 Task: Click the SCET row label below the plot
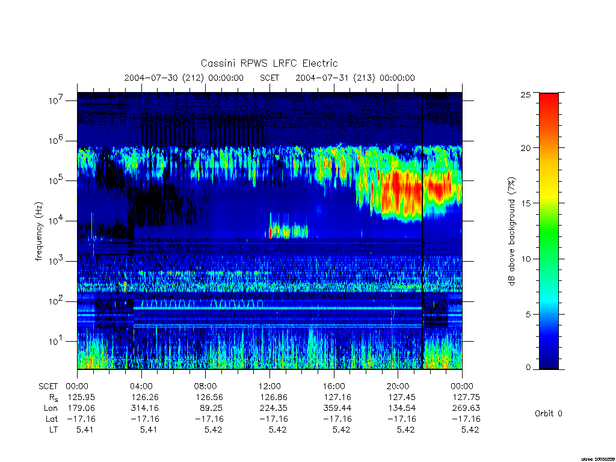(x=48, y=386)
